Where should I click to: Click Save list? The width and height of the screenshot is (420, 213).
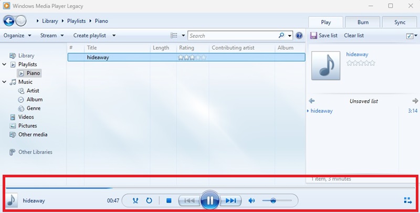tap(328, 35)
